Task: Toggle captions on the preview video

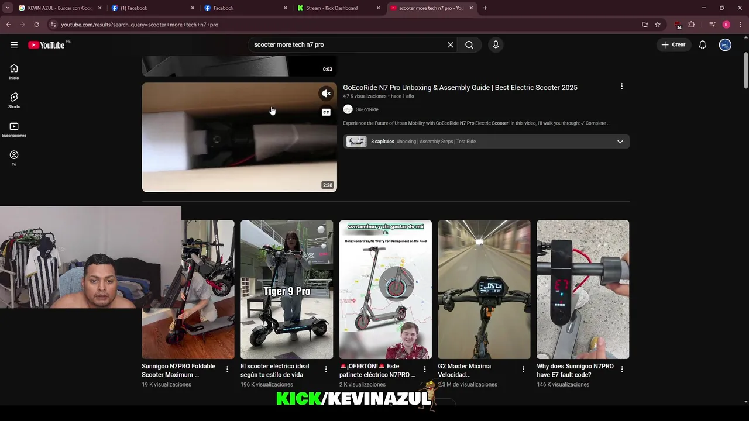Action: 326,112
